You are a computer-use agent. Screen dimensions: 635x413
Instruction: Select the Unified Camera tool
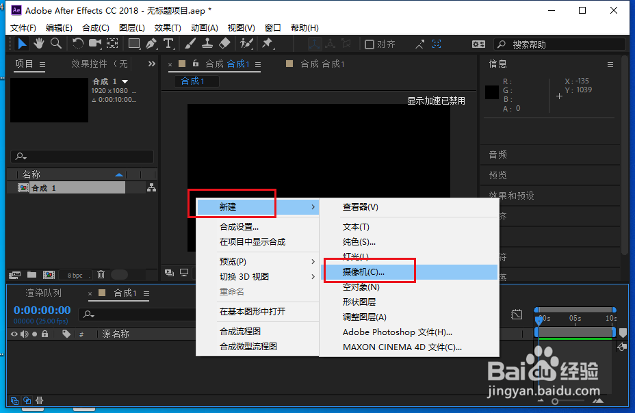(x=94, y=44)
